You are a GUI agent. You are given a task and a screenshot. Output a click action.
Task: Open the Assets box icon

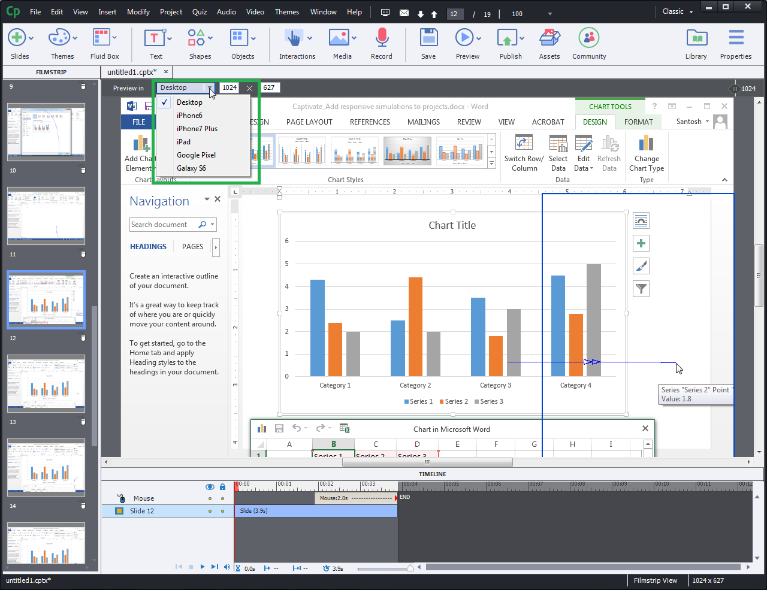pyautogui.click(x=549, y=38)
